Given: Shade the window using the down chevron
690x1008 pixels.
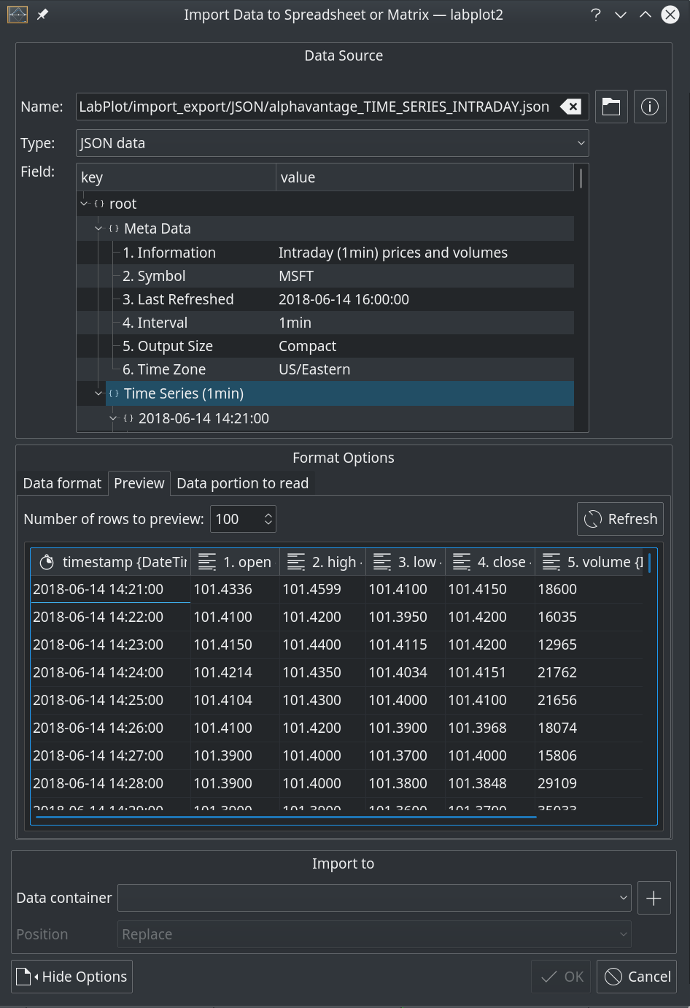Looking at the screenshot, I should coord(620,14).
